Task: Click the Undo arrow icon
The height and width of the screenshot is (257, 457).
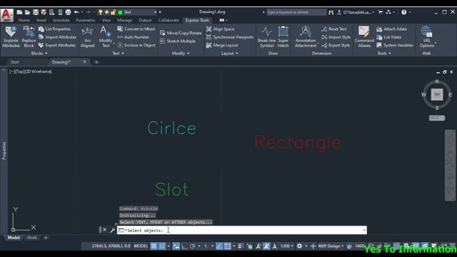Action: pos(76,12)
